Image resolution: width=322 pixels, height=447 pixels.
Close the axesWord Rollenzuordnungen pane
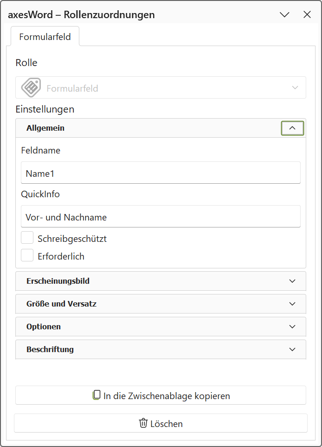(x=307, y=14)
